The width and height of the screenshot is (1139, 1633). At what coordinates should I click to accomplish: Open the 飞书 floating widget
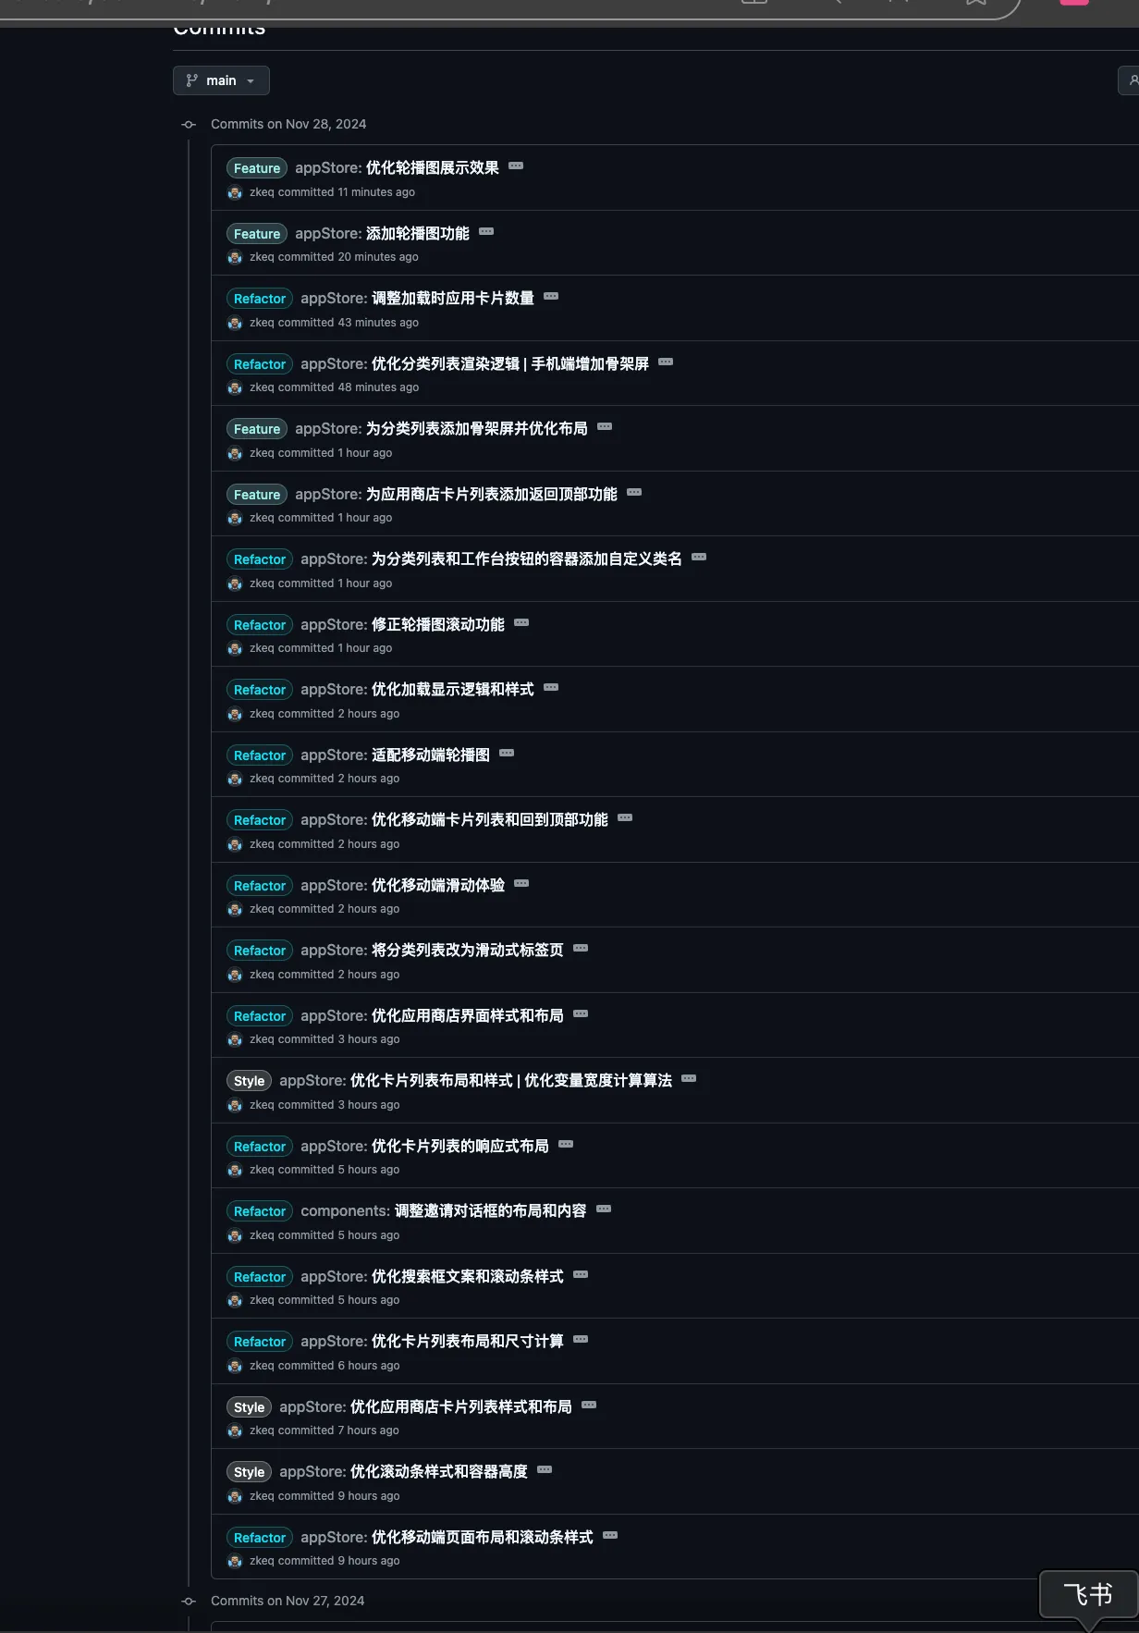(1088, 1595)
